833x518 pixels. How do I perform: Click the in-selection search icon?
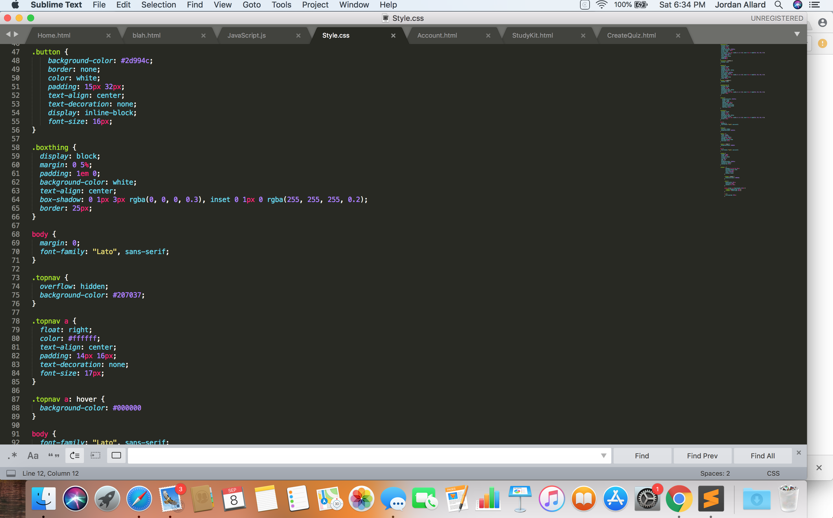(95, 456)
